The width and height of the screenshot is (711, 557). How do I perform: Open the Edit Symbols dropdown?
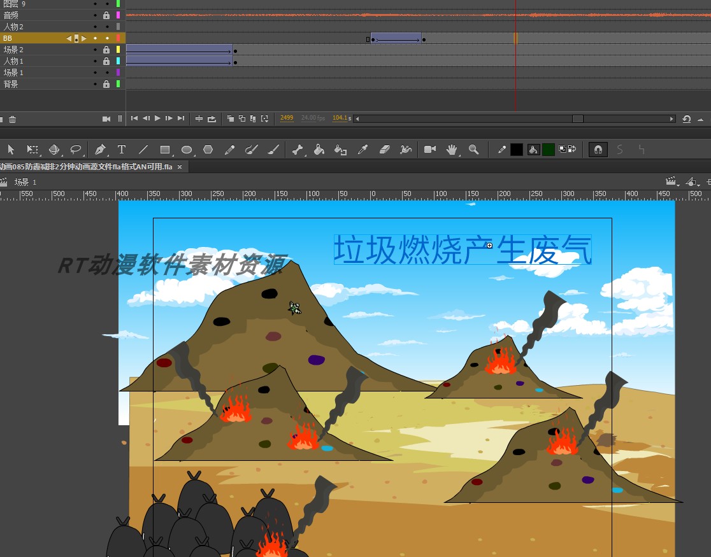(692, 181)
